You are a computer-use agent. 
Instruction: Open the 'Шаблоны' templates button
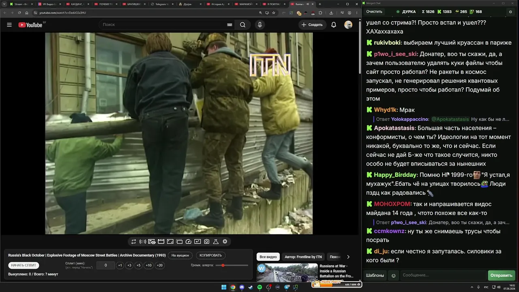(x=375, y=275)
